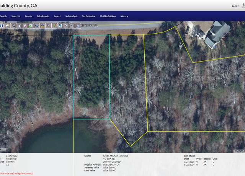This screenshot has width=245, height=176.
Task: Click inside the cyan highlighted parcel on map
Action: (x=91, y=77)
